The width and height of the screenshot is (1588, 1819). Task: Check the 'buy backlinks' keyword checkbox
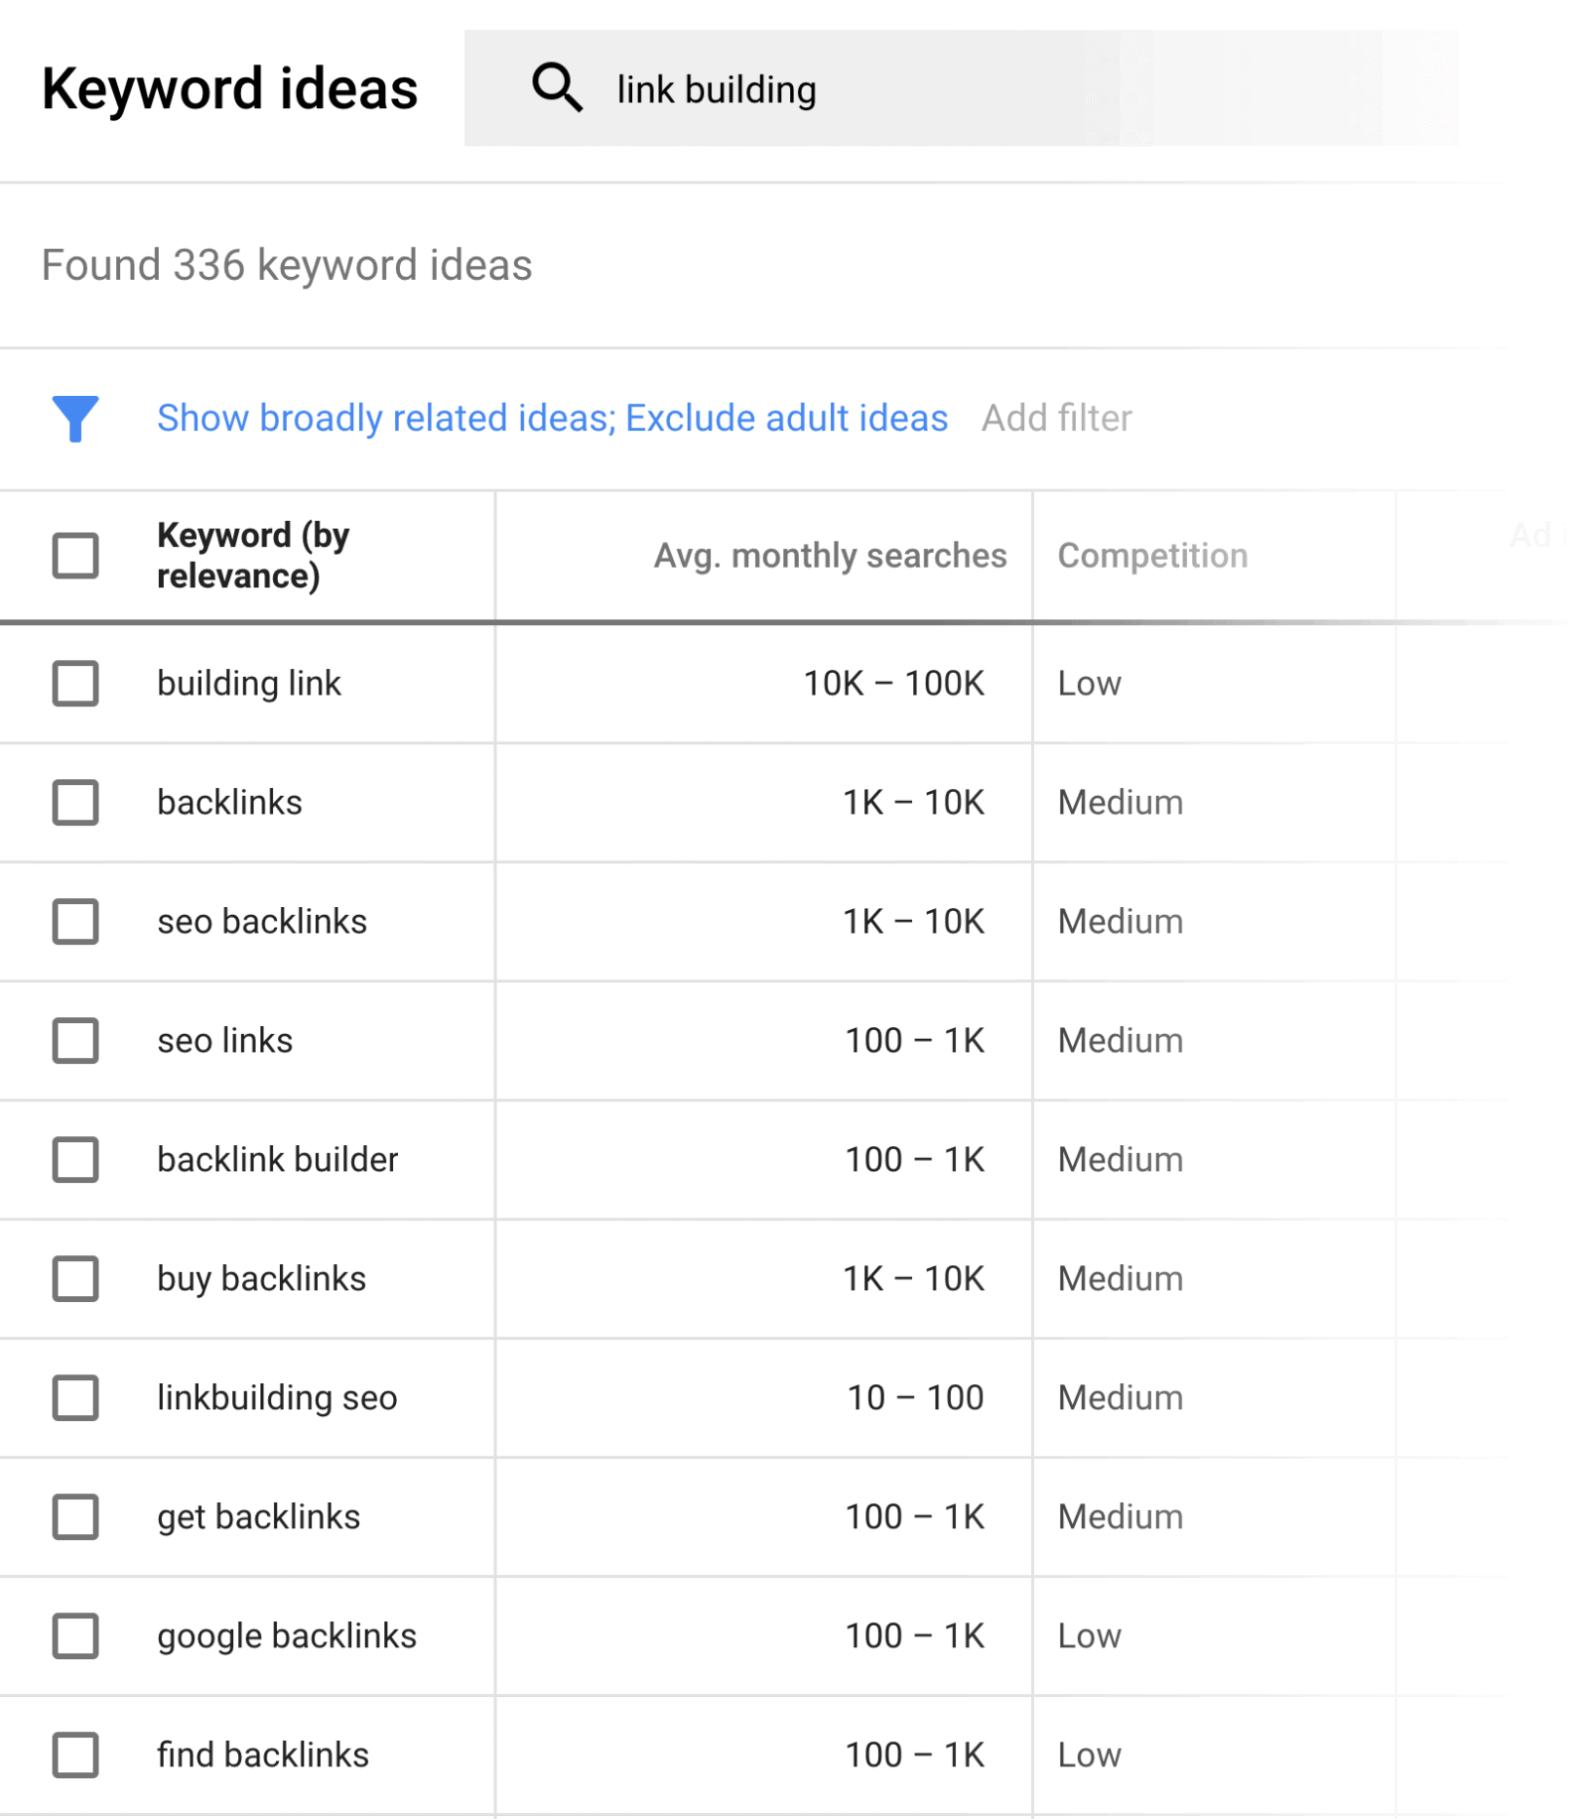pos(74,1279)
